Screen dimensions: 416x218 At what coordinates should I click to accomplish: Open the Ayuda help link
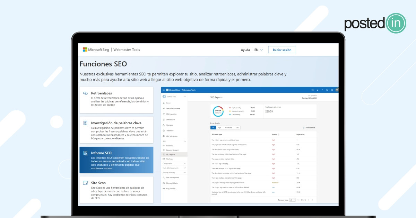pyautogui.click(x=245, y=50)
